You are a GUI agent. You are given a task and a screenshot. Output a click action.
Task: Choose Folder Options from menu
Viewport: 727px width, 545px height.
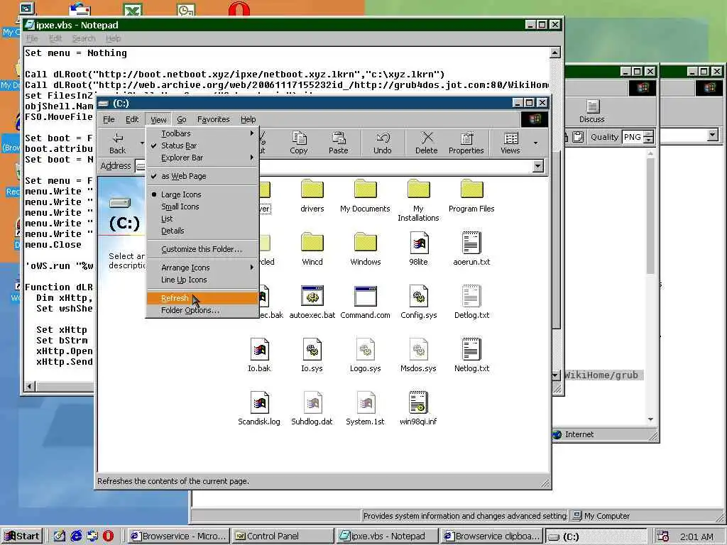click(202, 310)
